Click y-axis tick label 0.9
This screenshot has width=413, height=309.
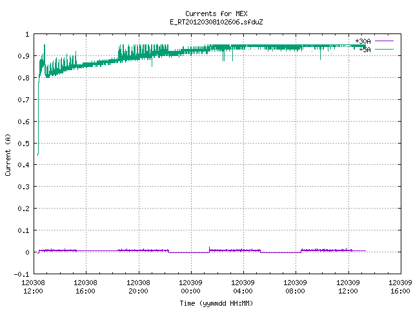click(x=23, y=56)
